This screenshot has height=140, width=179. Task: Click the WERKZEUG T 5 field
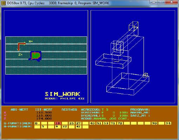95,110
